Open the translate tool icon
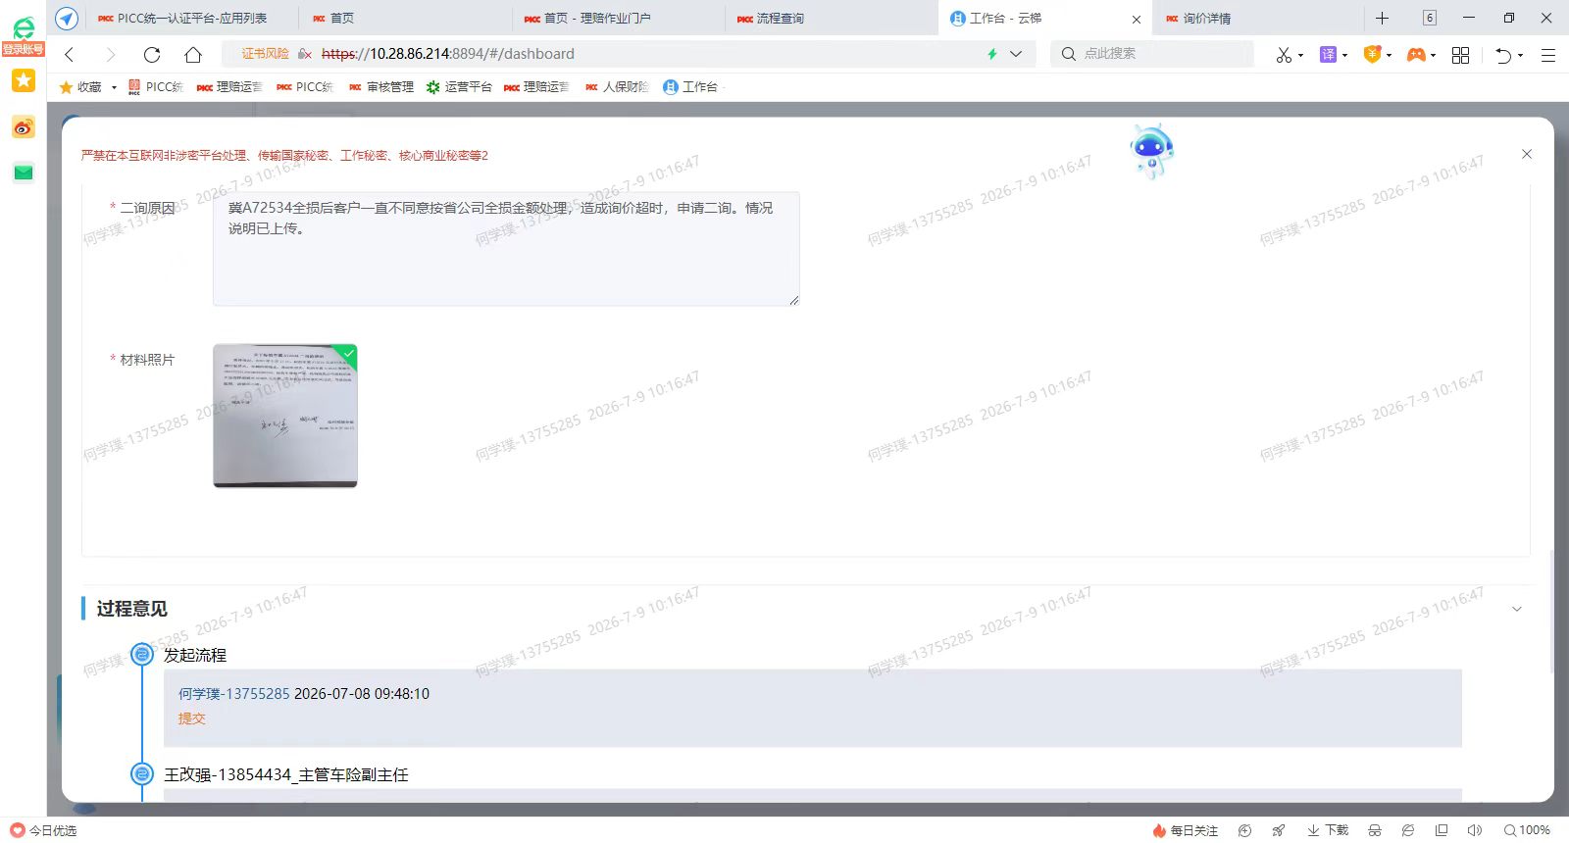Viewport: 1569px width, 843px height. tap(1328, 55)
